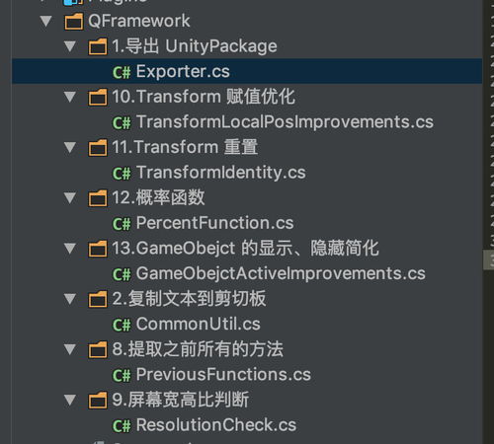
Task: Click the QFramework folder icon
Action: click(x=73, y=22)
